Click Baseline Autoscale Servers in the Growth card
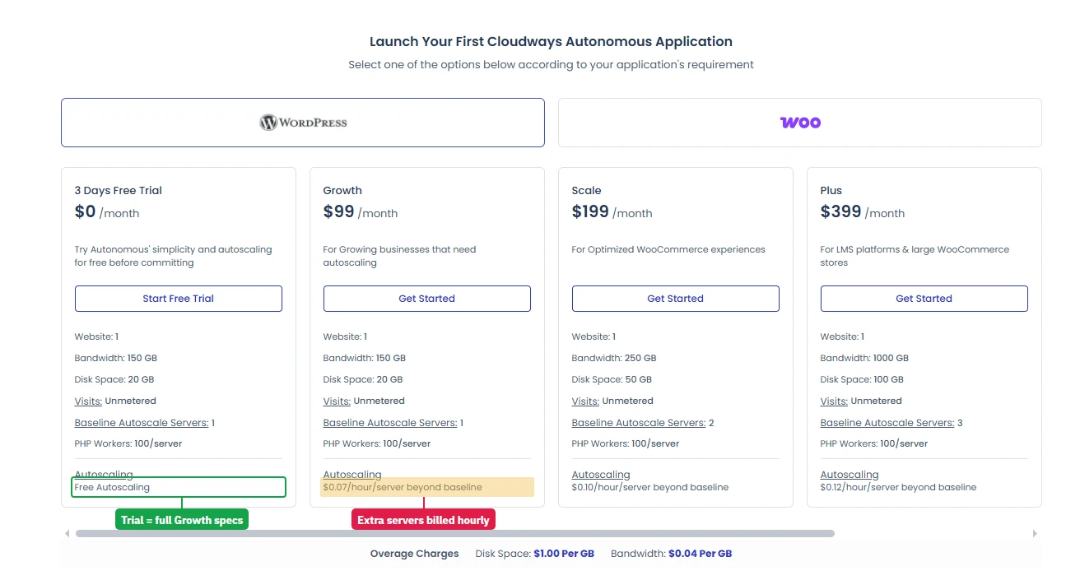The width and height of the screenshot is (1066, 580). click(x=390, y=423)
